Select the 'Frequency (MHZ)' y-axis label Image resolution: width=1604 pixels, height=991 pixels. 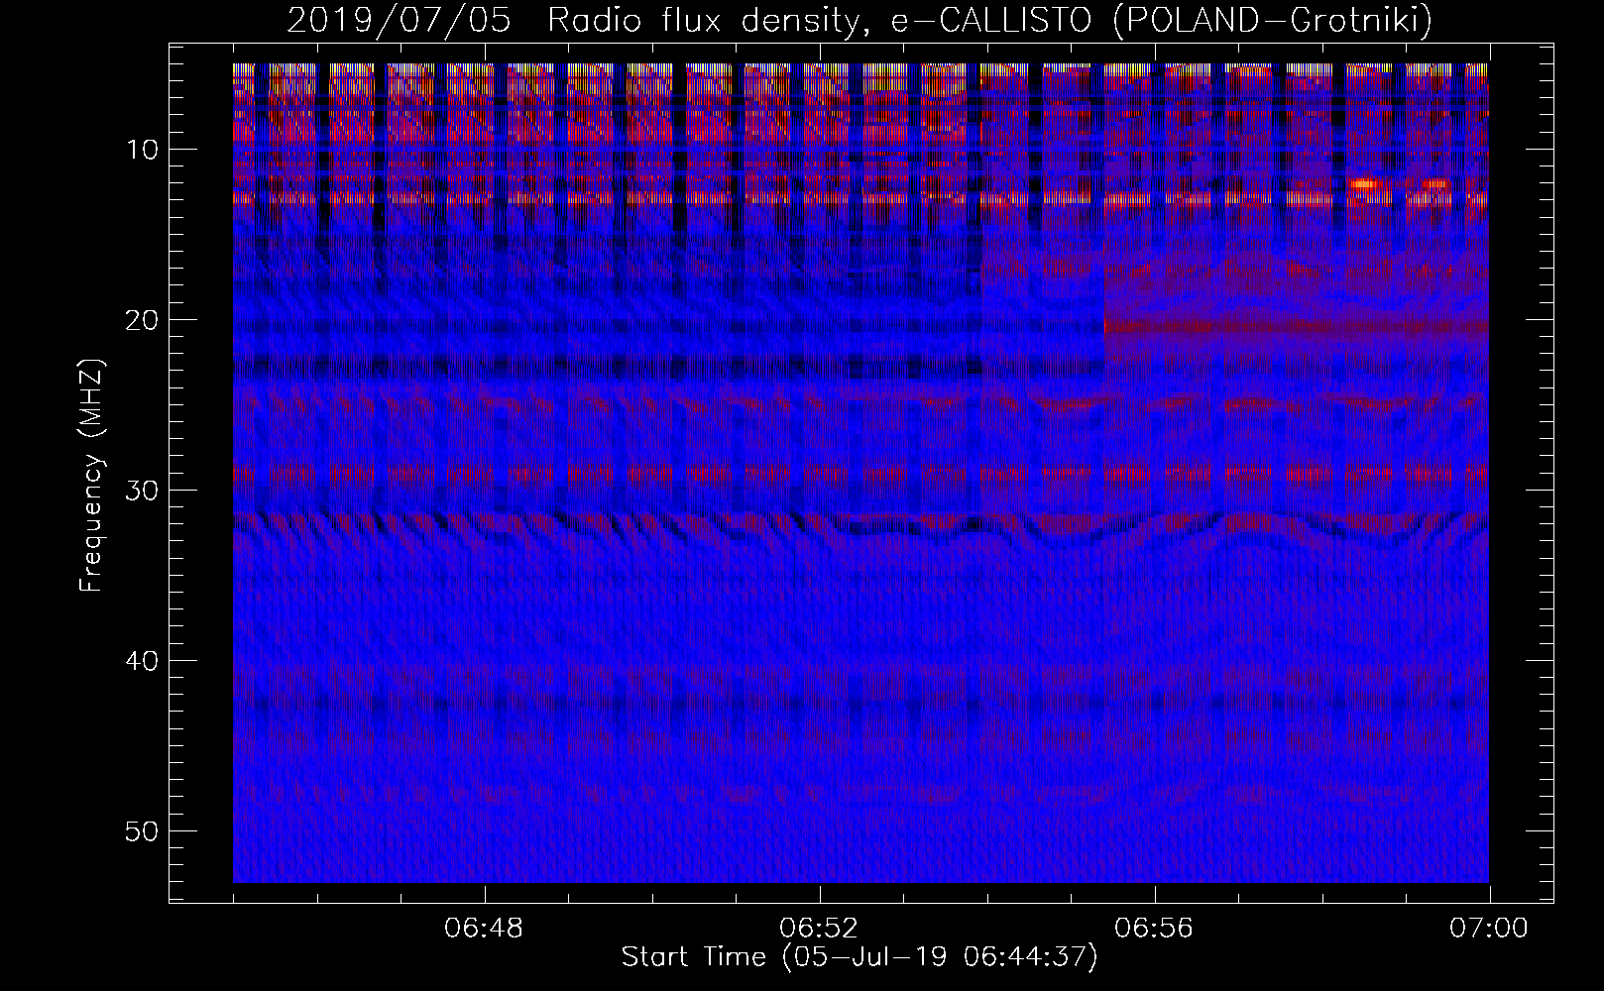coord(91,476)
